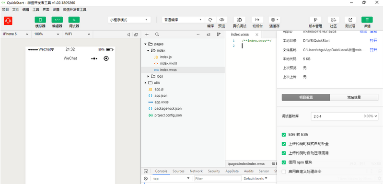The height and width of the screenshot is (184, 383).
Task: Open the 项目 menu
Action: point(5,10)
